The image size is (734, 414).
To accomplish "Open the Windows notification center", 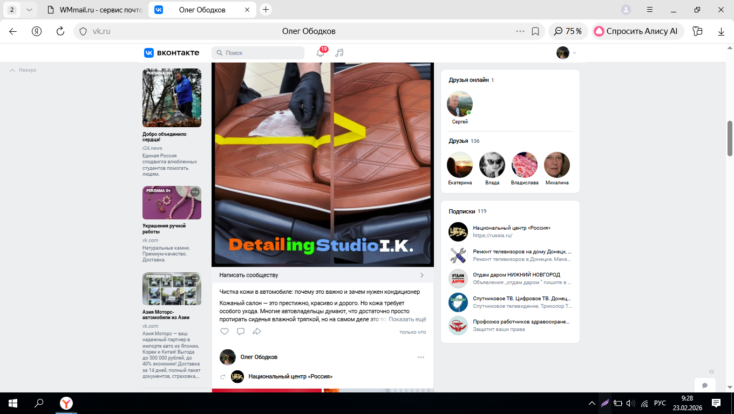I will tap(716, 403).
